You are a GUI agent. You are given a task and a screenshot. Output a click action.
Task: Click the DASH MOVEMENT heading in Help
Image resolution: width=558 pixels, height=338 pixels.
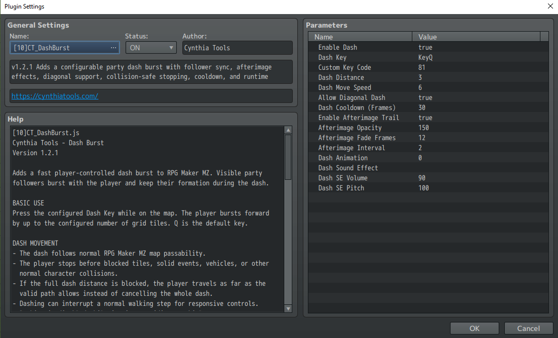pos(35,244)
